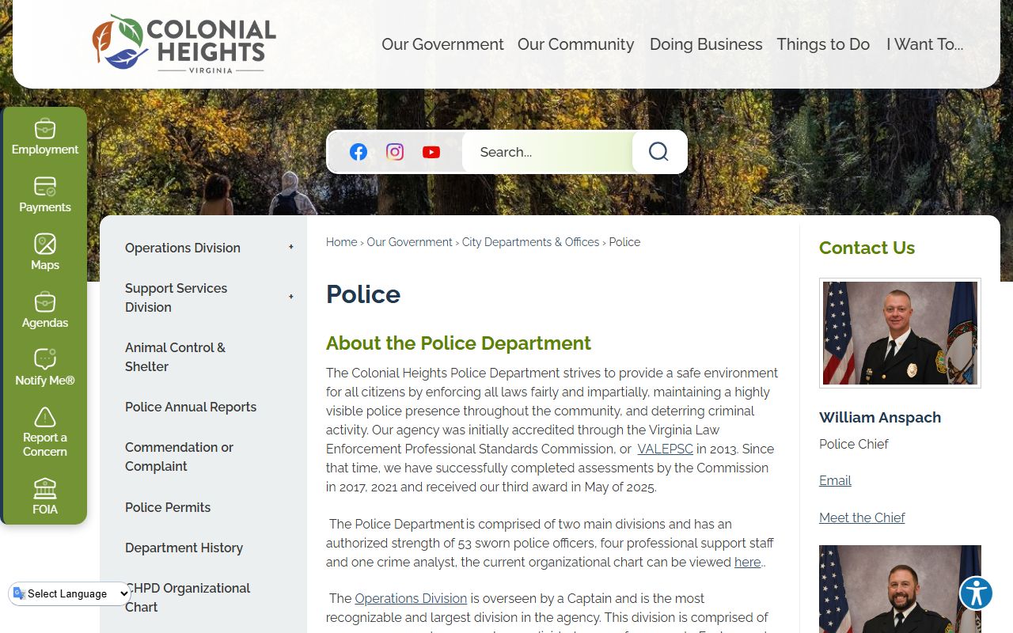Viewport: 1013px width, 633px height.
Task: Go to Support Services Division page
Action: (176, 298)
